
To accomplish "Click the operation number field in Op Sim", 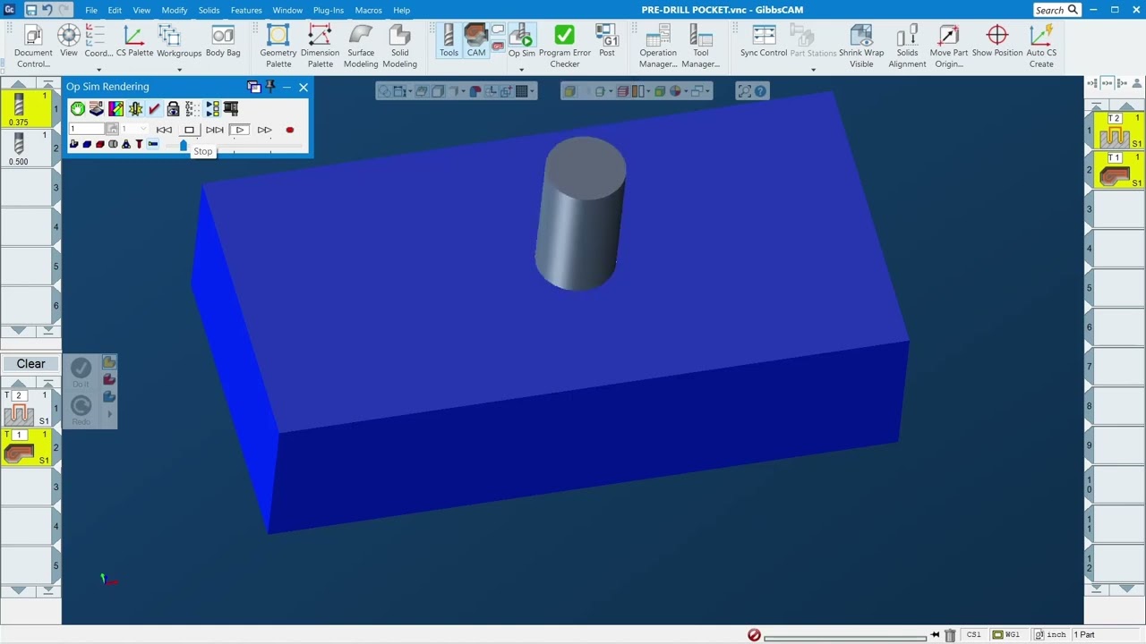I will pyautogui.click(x=87, y=129).
